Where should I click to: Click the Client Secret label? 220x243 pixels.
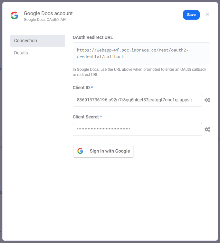(86, 117)
